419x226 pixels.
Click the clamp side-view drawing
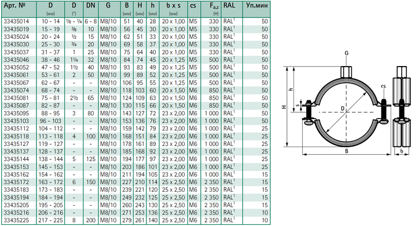[402, 107]
